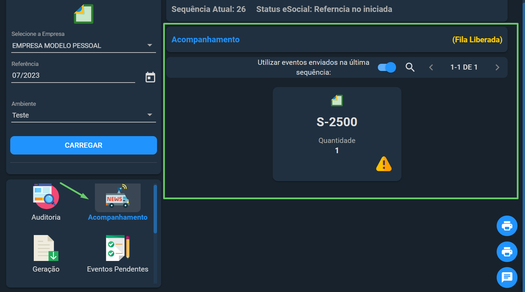The height and width of the screenshot is (292, 525).
Task: Click the Referência field with 07/2023
Action: (73, 75)
